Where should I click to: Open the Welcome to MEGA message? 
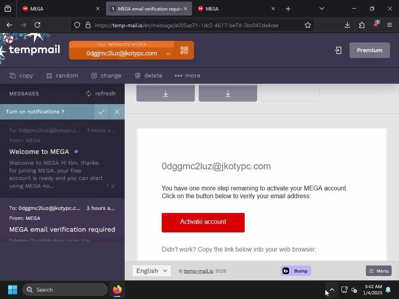pyautogui.click(x=62, y=158)
